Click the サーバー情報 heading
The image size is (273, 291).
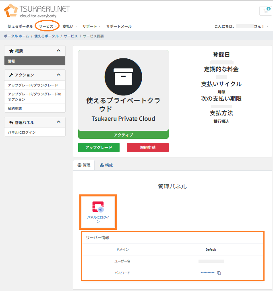(x=97, y=238)
